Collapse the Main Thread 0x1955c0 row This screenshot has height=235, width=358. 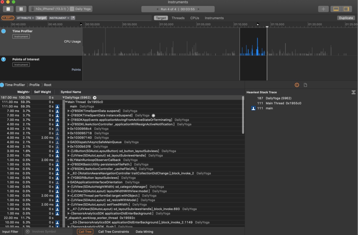[x=66, y=102]
